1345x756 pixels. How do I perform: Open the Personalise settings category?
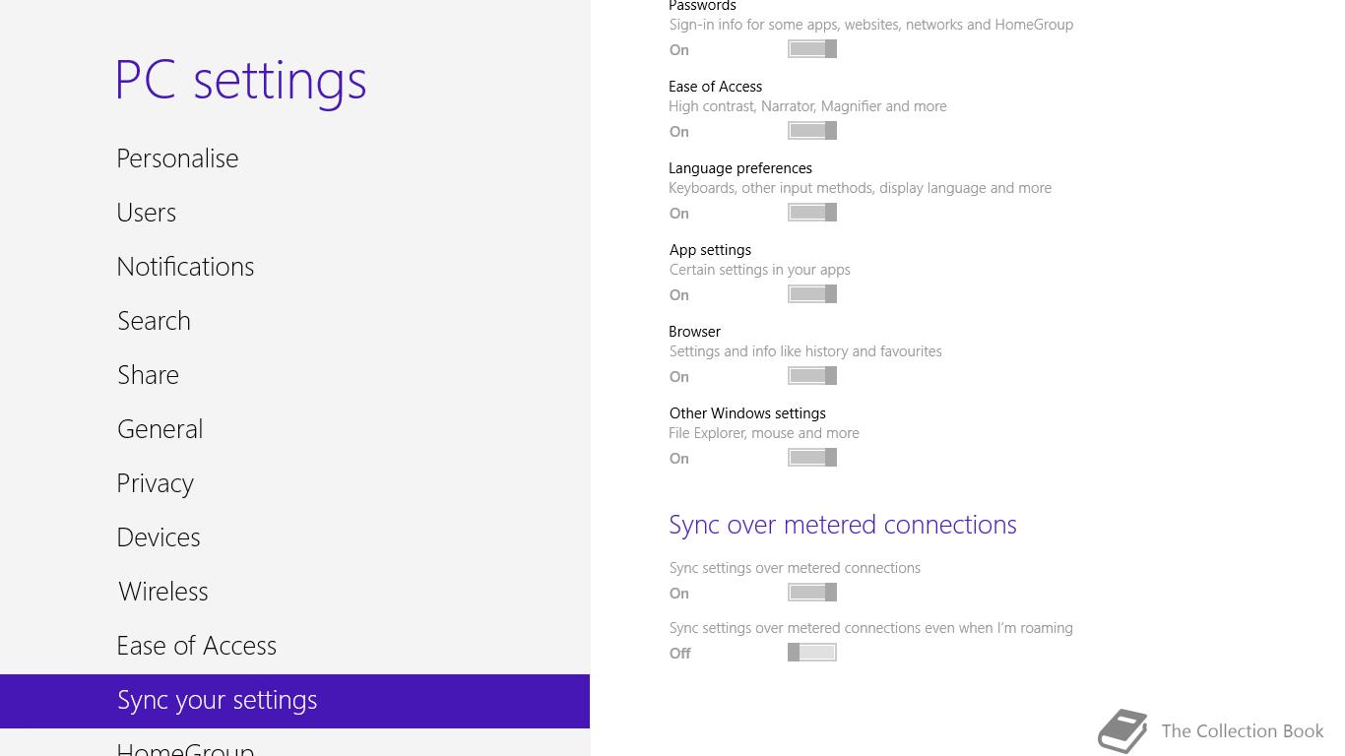177,158
